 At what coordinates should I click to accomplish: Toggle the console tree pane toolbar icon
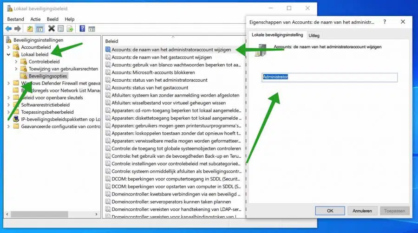[x=40, y=28]
